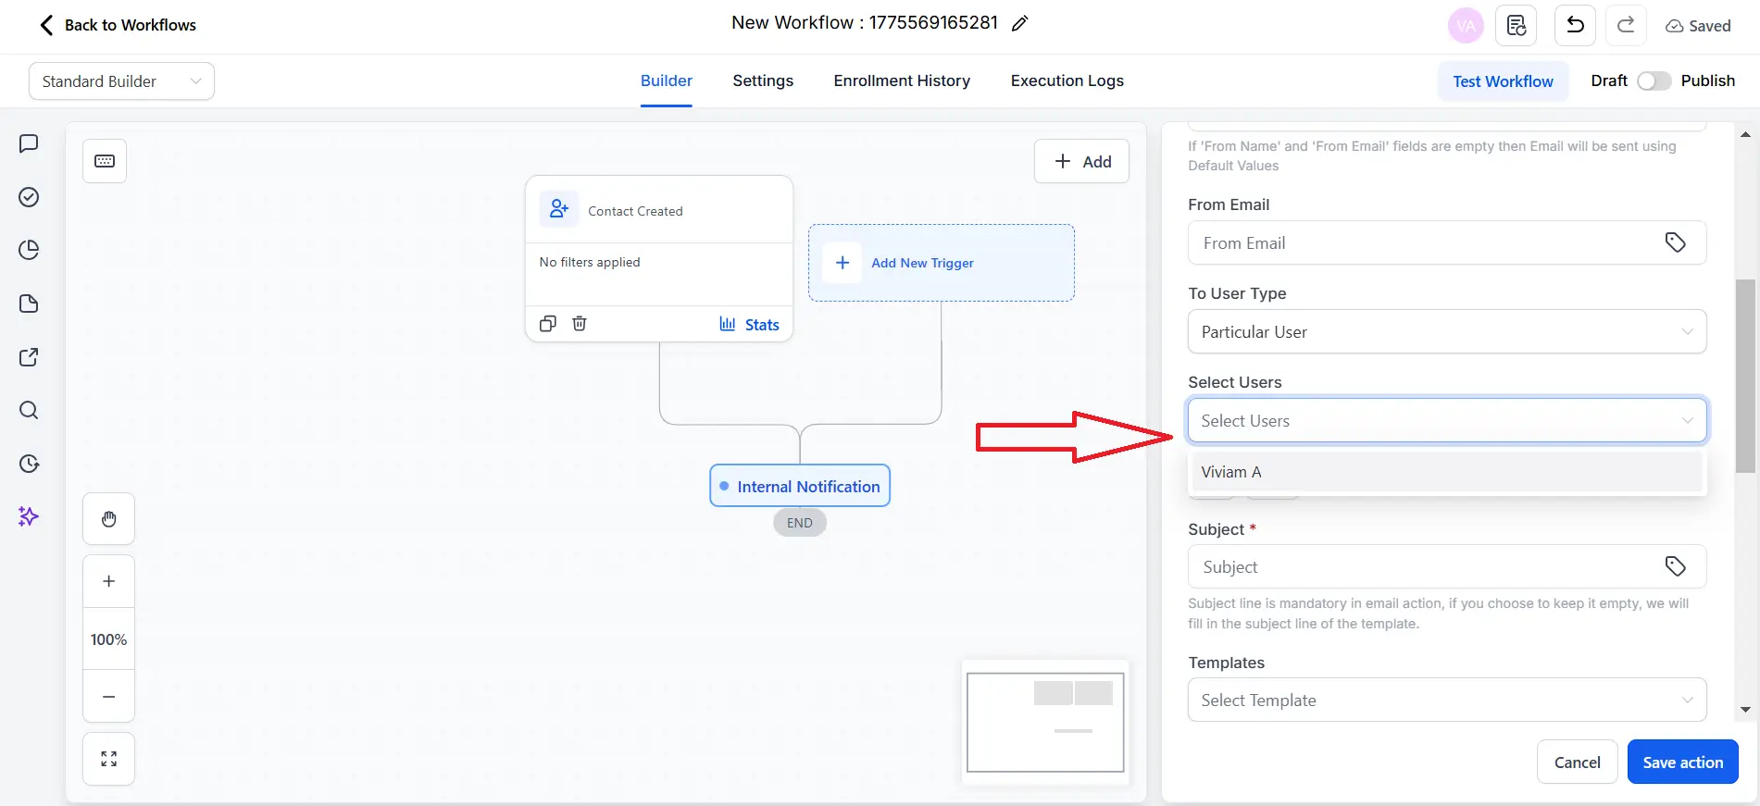Click Add New Trigger box

(942, 263)
